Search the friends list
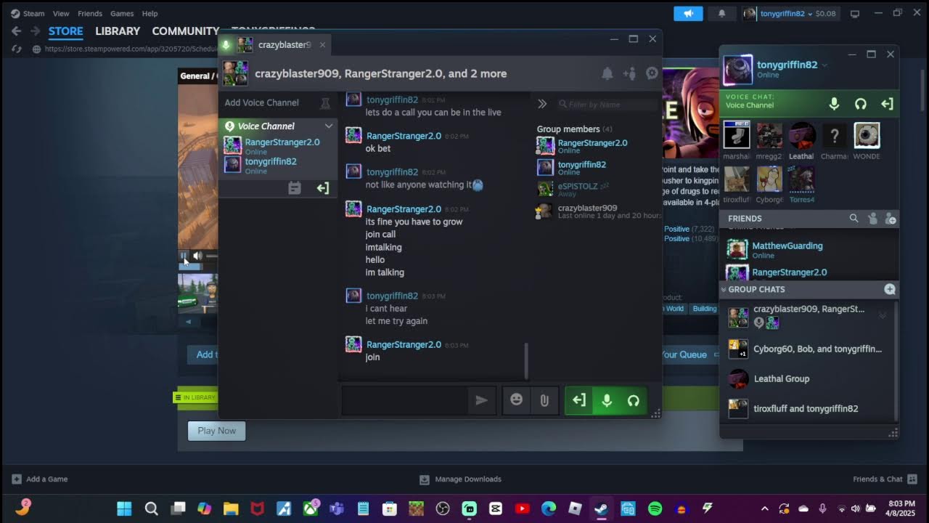 pos(854,218)
